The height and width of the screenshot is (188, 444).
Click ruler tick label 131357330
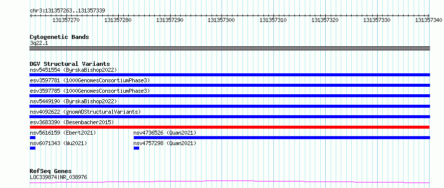pyautogui.click(x=377, y=20)
